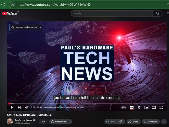Enter full screen mode
This screenshot has width=169, height=127.
161,107
